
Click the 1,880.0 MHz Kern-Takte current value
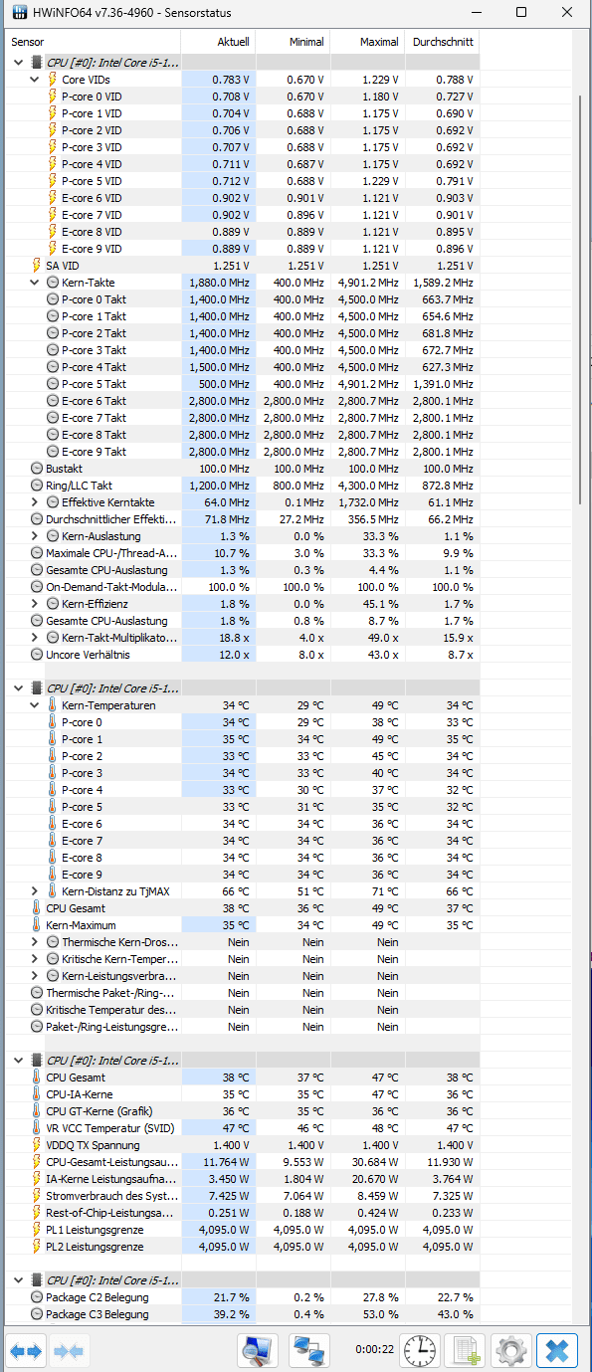218,283
